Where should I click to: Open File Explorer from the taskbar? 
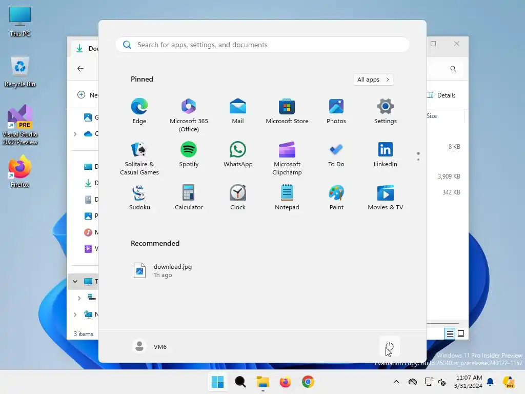tap(263, 382)
